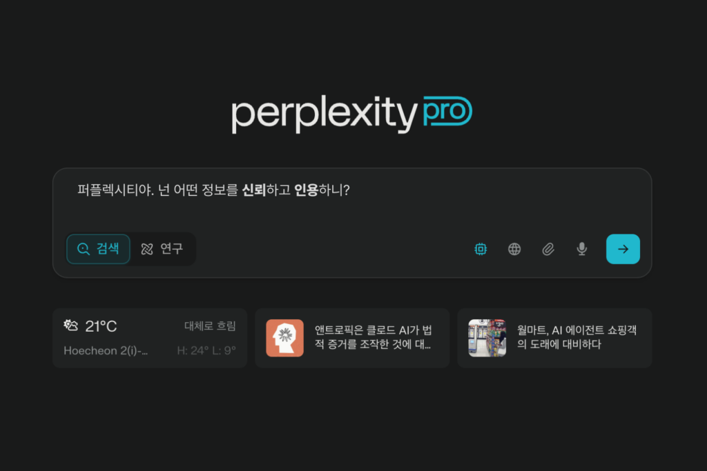
Task: Click the perplexity logo text
Action: [325, 114]
